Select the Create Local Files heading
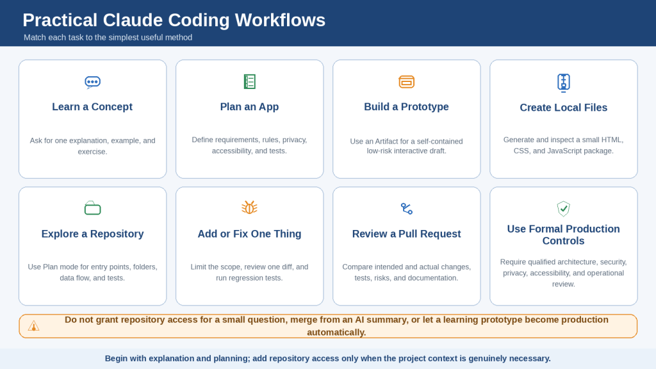This screenshot has height=369, width=656. (564, 108)
